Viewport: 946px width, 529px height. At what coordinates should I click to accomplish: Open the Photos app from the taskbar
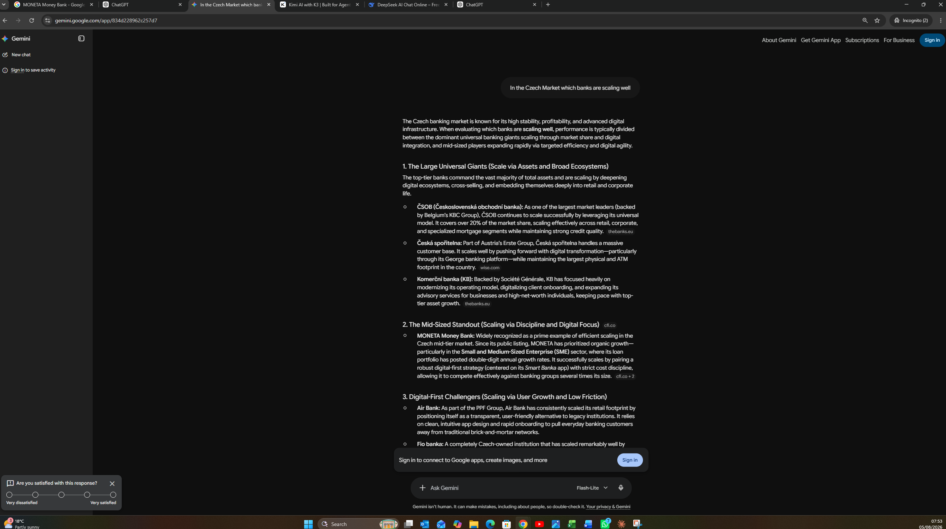[x=556, y=524]
